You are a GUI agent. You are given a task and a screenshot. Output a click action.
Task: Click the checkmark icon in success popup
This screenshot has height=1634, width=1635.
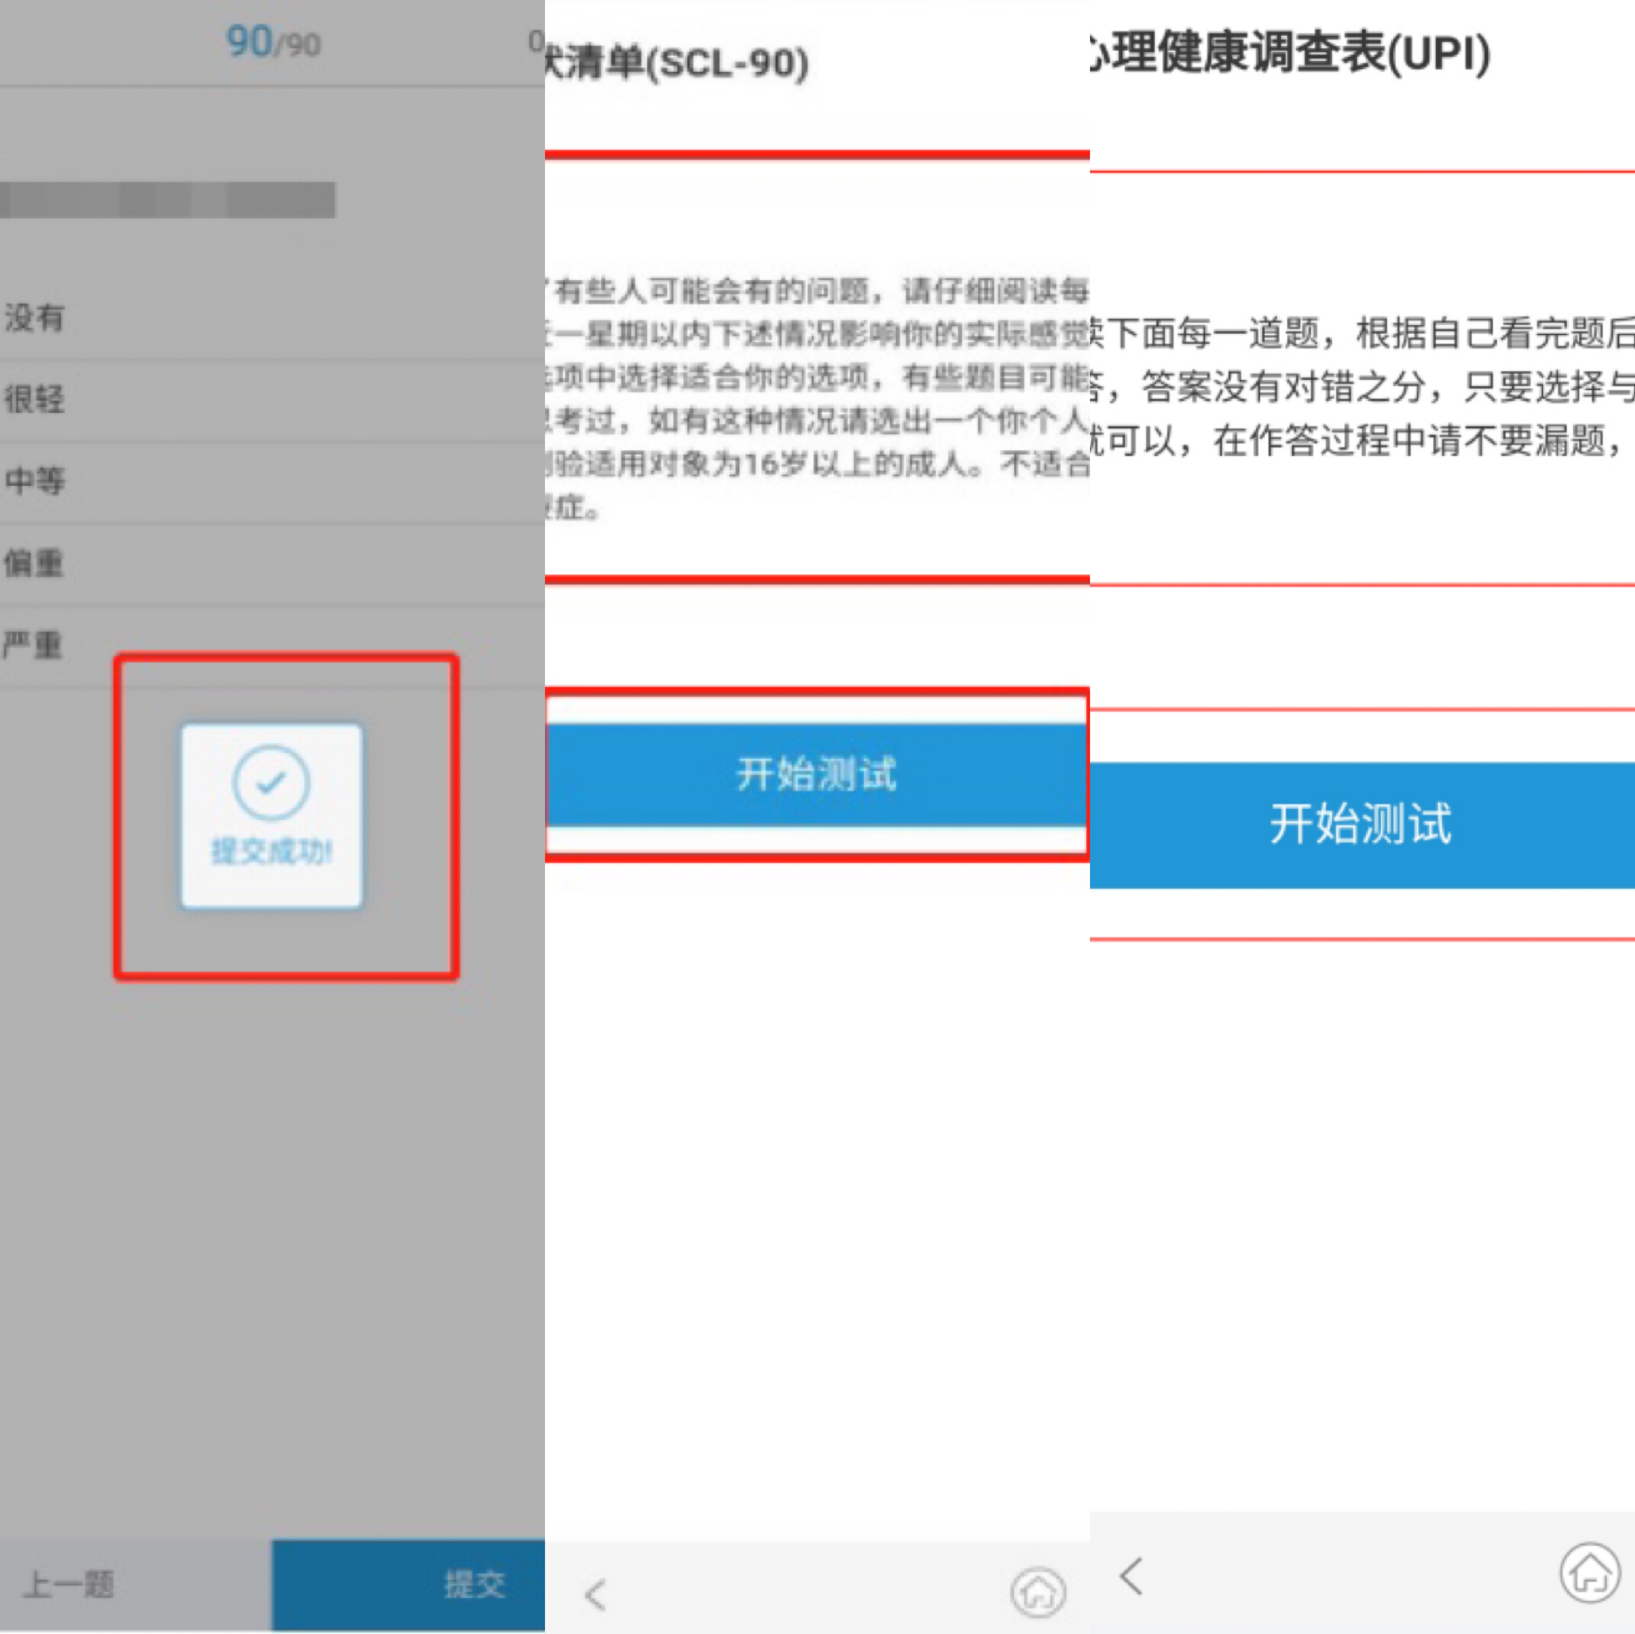coord(271,783)
